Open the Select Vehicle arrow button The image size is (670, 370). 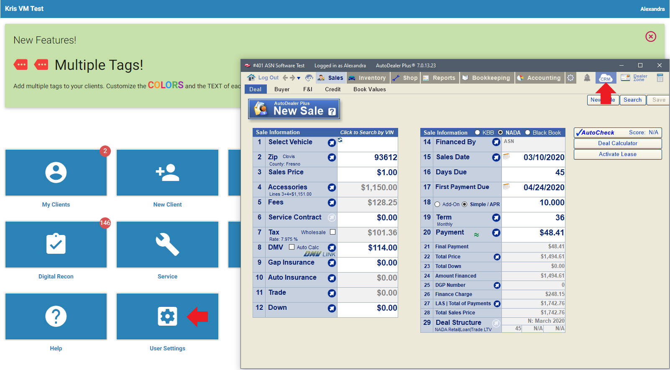click(332, 143)
